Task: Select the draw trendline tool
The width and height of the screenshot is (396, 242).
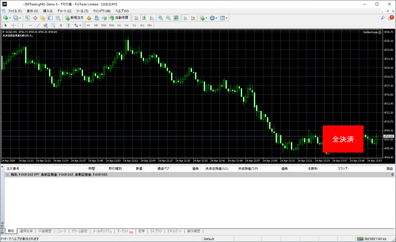Action: pyautogui.click(x=38, y=25)
